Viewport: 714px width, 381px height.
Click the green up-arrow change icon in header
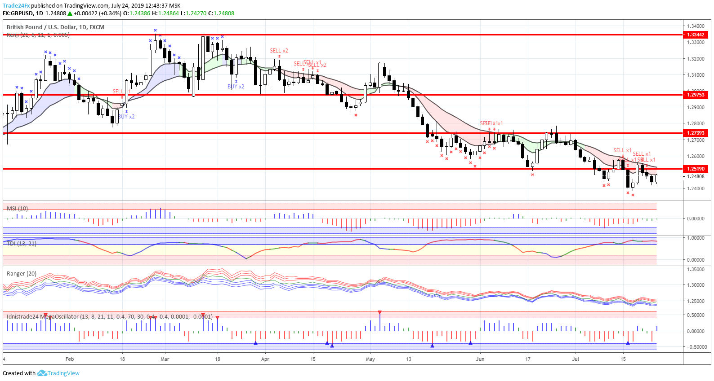pyautogui.click(x=70, y=13)
